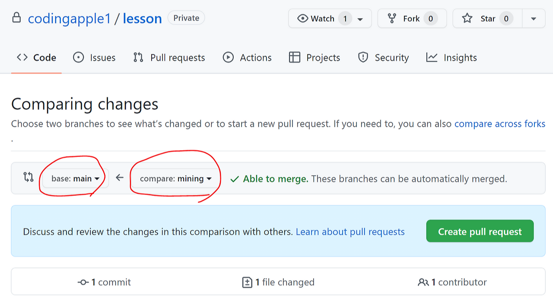Click the star icon
The height and width of the screenshot is (305, 553).
click(467, 19)
